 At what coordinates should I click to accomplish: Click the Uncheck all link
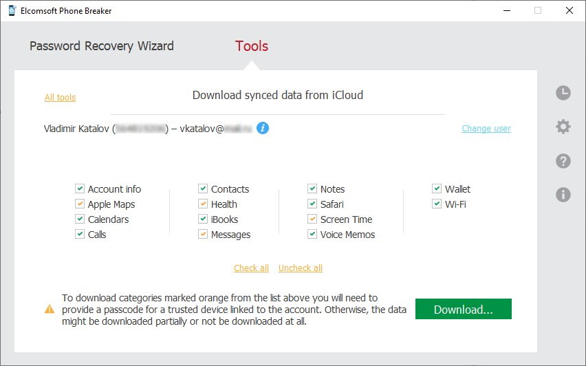click(300, 268)
